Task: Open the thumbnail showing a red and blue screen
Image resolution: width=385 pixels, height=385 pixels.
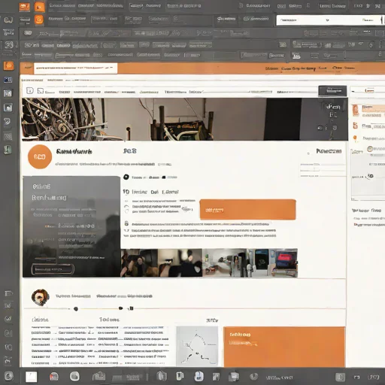Action: point(285,262)
